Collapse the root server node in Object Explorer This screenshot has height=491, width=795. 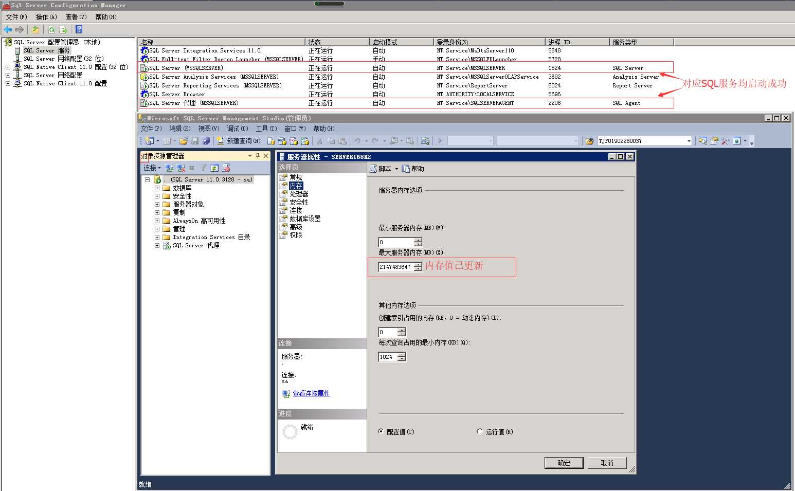148,180
